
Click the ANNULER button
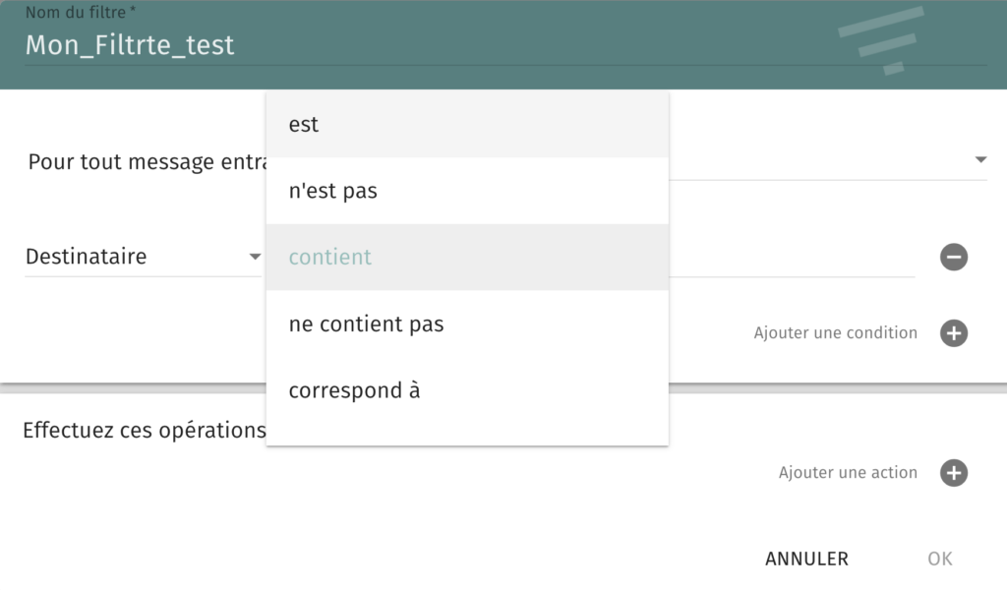[x=806, y=559]
